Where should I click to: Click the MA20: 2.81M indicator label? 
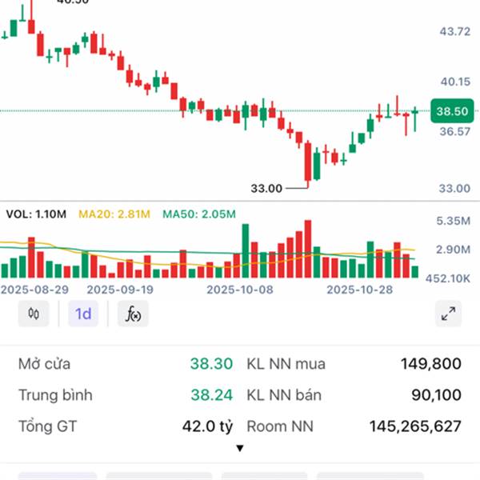pos(114,214)
